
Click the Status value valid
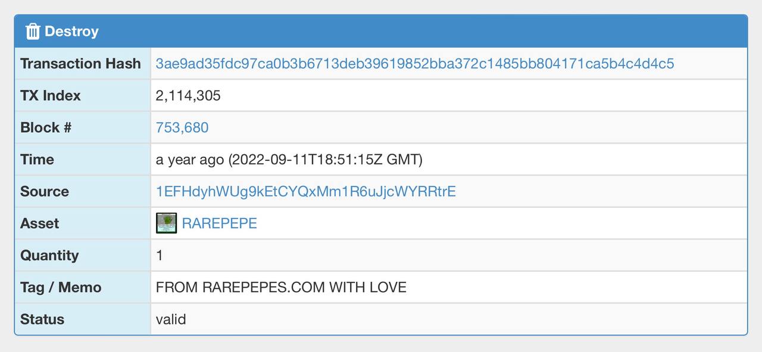[x=171, y=319]
